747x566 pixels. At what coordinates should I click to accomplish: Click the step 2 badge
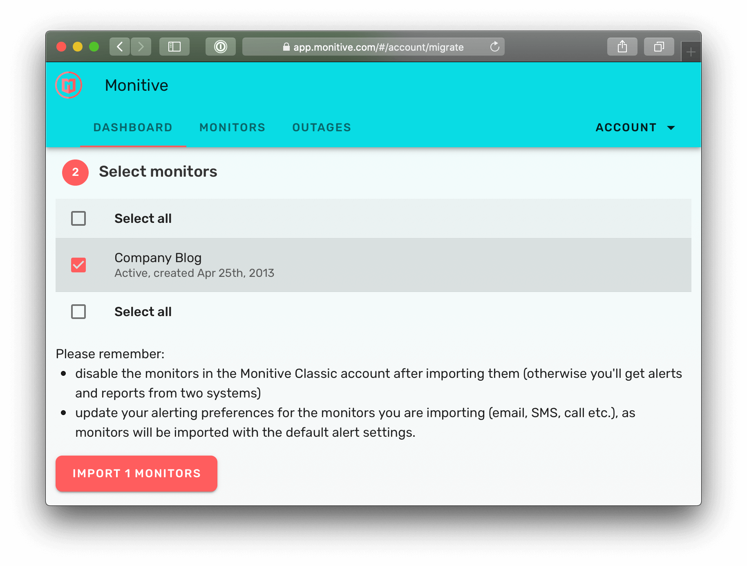click(x=75, y=173)
